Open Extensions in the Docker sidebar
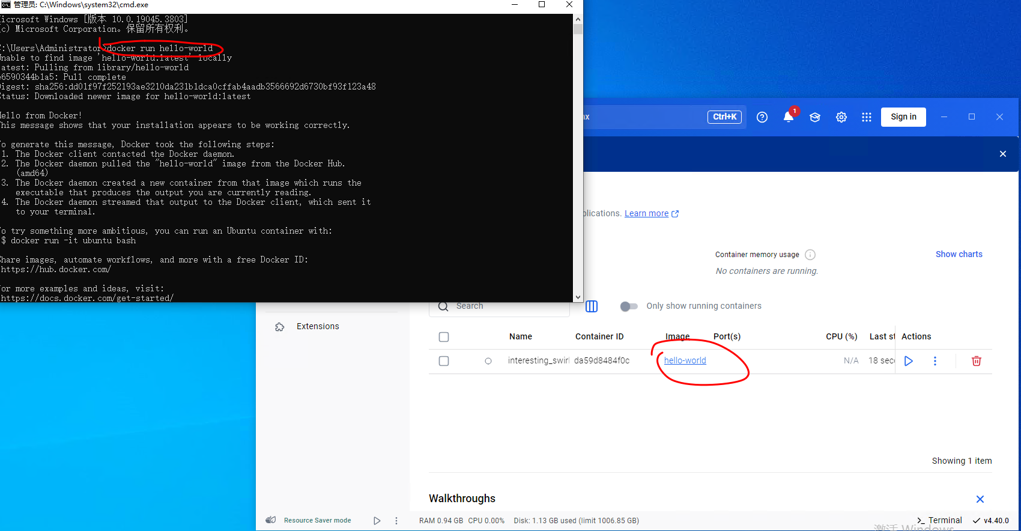This screenshot has height=531, width=1021. [318, 326]
